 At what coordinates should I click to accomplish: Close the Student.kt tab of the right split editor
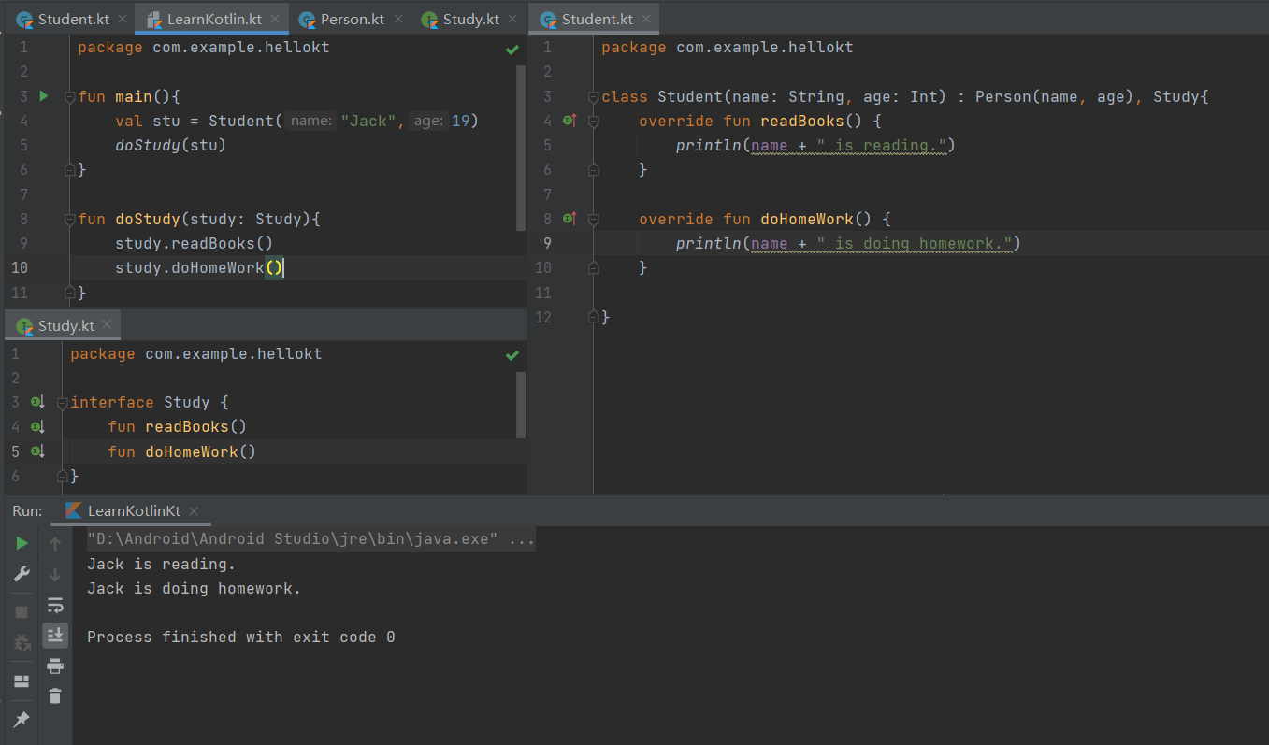click(645, 19)
